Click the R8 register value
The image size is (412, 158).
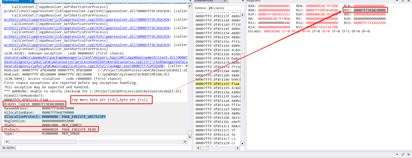(x=274, y=19)
